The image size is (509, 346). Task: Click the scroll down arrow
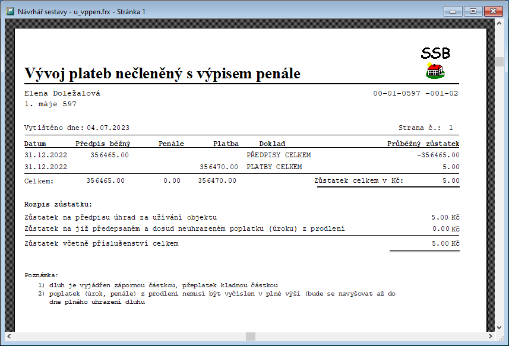[499, 327]
